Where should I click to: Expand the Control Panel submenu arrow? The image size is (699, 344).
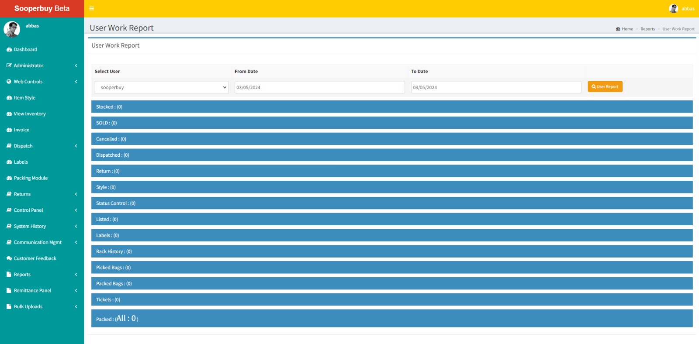(76, 210)
